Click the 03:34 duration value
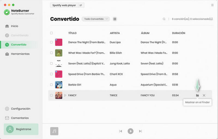Viewport: 218px width, 139px height. [x=175, y=95]
